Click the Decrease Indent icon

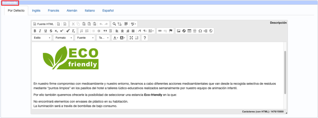click(x=93, y=31)
